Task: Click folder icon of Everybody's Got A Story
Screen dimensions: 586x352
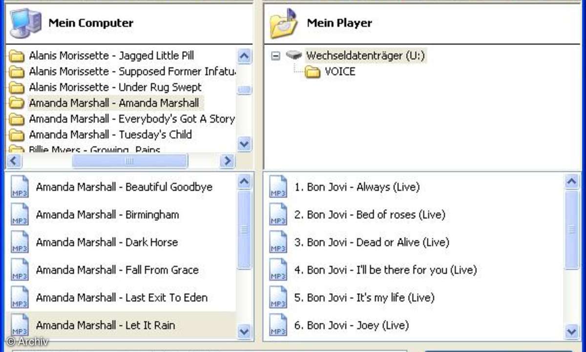Action: coord(17,119)
